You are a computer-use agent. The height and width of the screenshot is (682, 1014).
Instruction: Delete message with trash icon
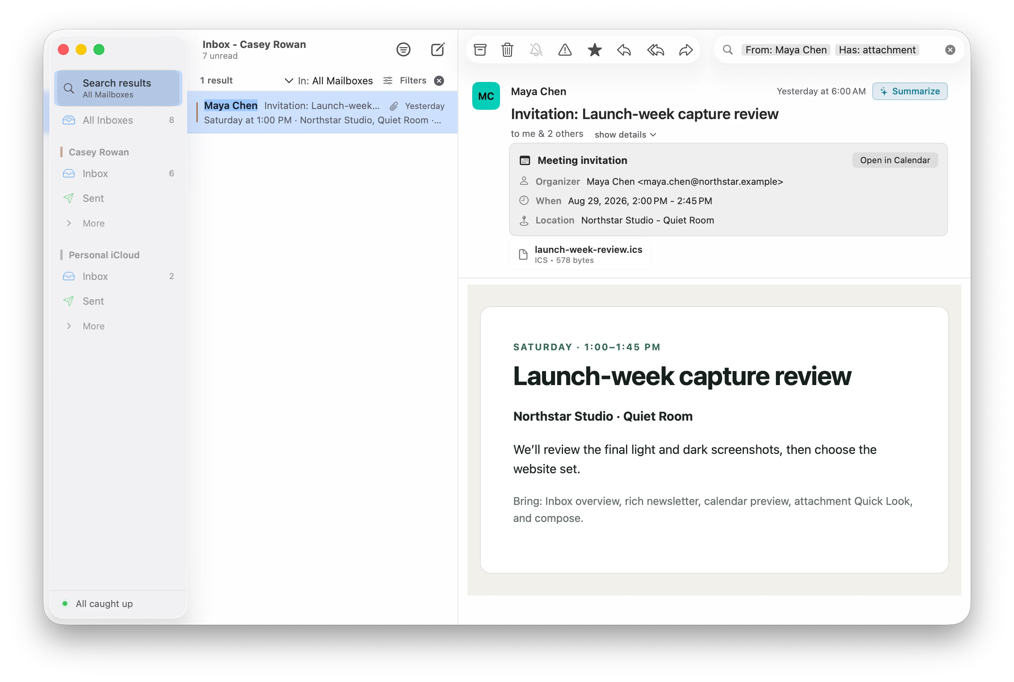[x=507, y=50]
